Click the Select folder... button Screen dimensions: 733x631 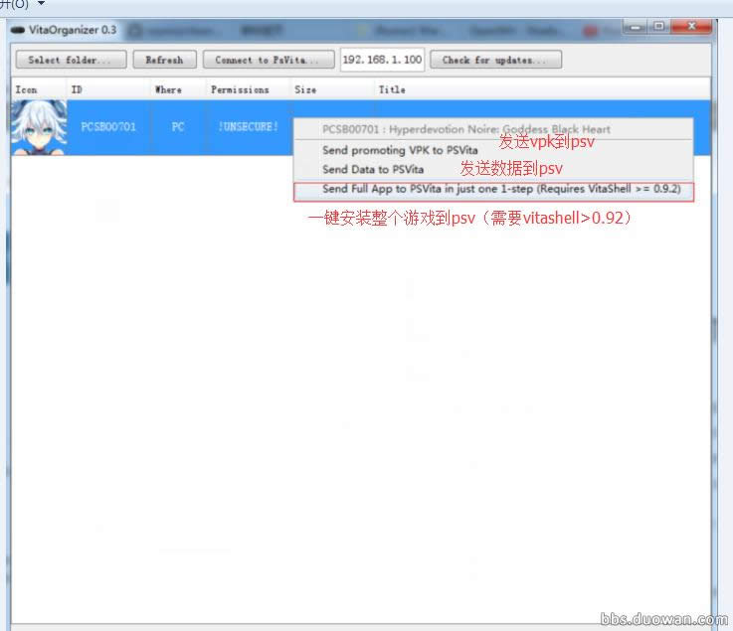pos(69,61)
